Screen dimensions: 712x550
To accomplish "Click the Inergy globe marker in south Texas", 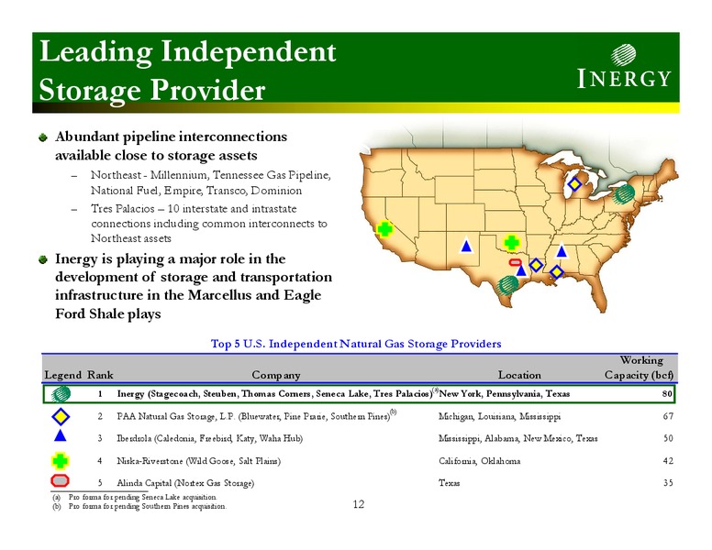I will pos(507,285).
